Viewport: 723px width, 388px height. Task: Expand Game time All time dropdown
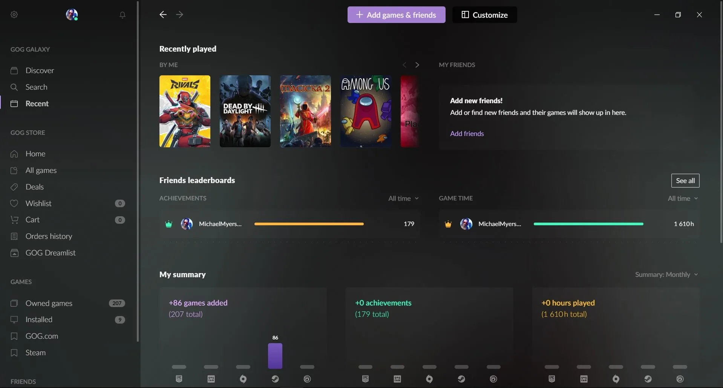coord(683,199)
